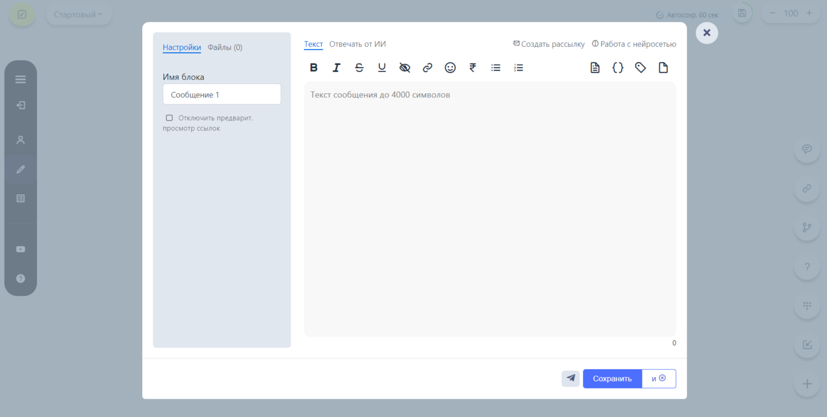Click the chat message button on right
This screenshot has width=827, height=417.
pos(807,149)
